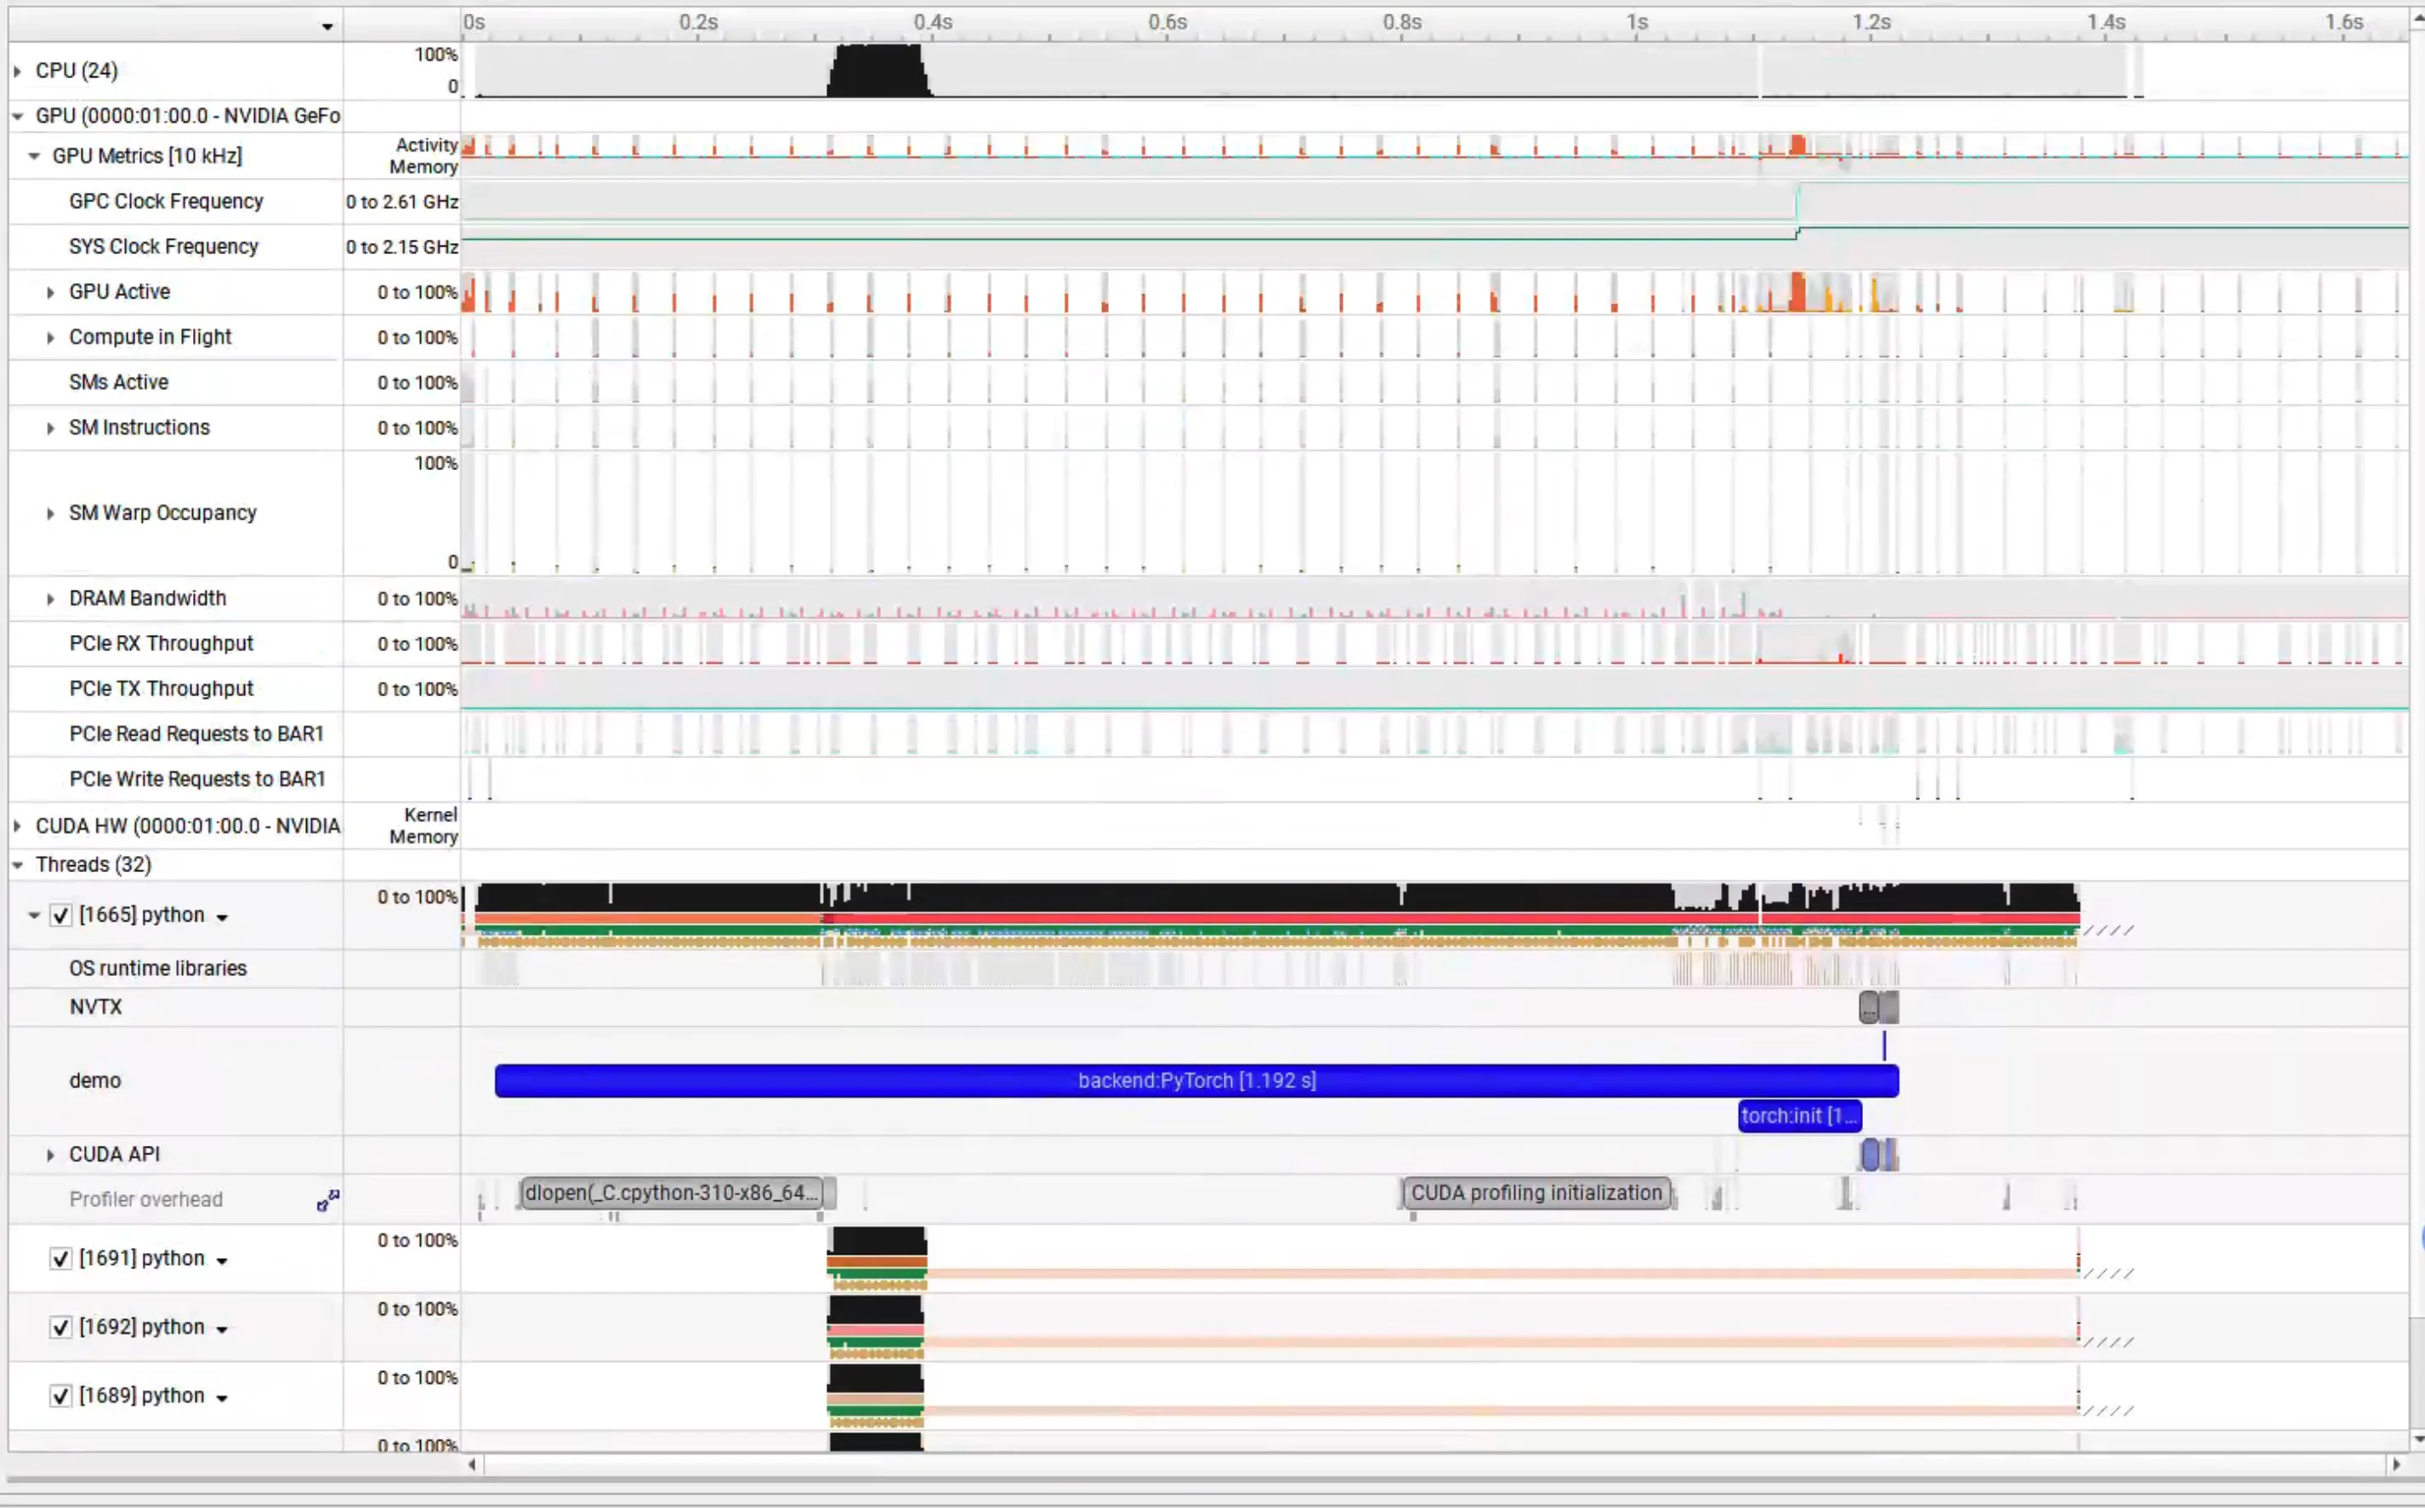
Task: Open the [1665] python dropdown arrow
Action: click(221, 917)
